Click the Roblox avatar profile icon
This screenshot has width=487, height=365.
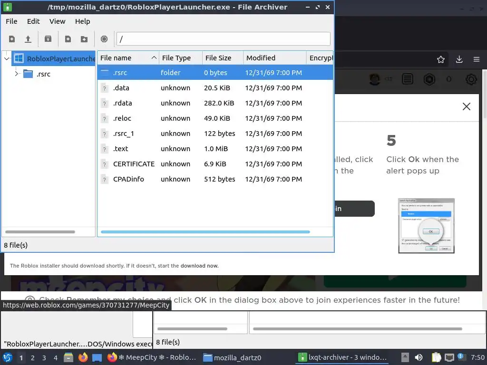(x=374, y=79)
